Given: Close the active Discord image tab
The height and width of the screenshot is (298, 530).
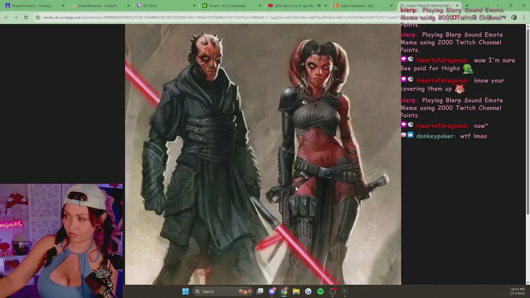Looking at the screenshot, I should coord(457,6).
